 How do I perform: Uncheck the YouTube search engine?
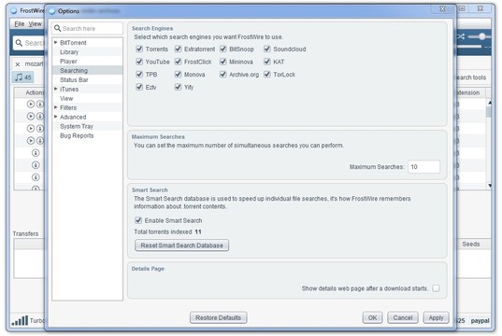(139, 62)
